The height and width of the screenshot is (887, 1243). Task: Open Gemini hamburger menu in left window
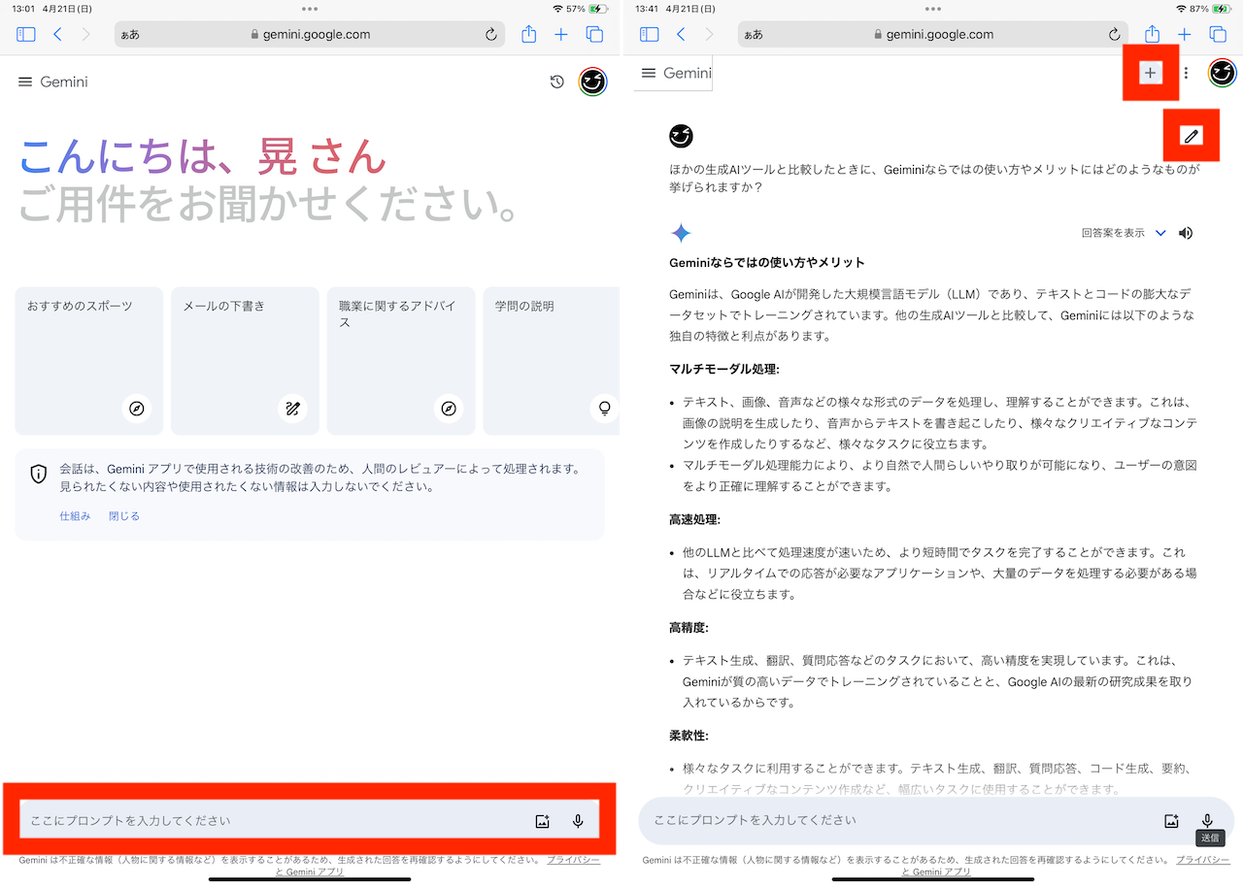(x=25, y=82)
